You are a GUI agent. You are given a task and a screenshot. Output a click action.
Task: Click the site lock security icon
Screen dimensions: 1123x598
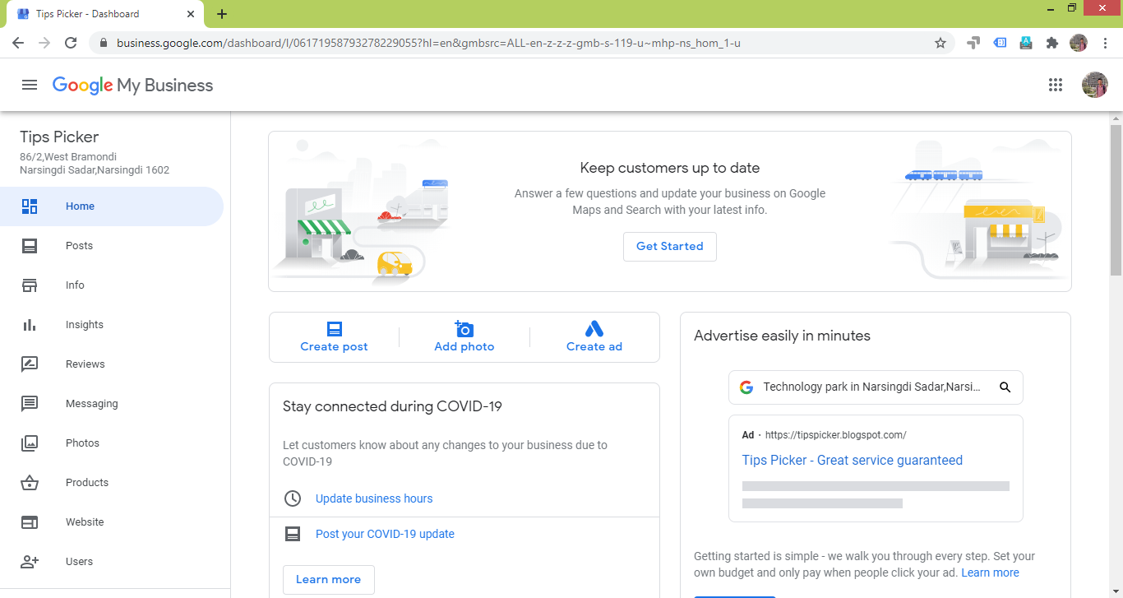click(104, 43)
